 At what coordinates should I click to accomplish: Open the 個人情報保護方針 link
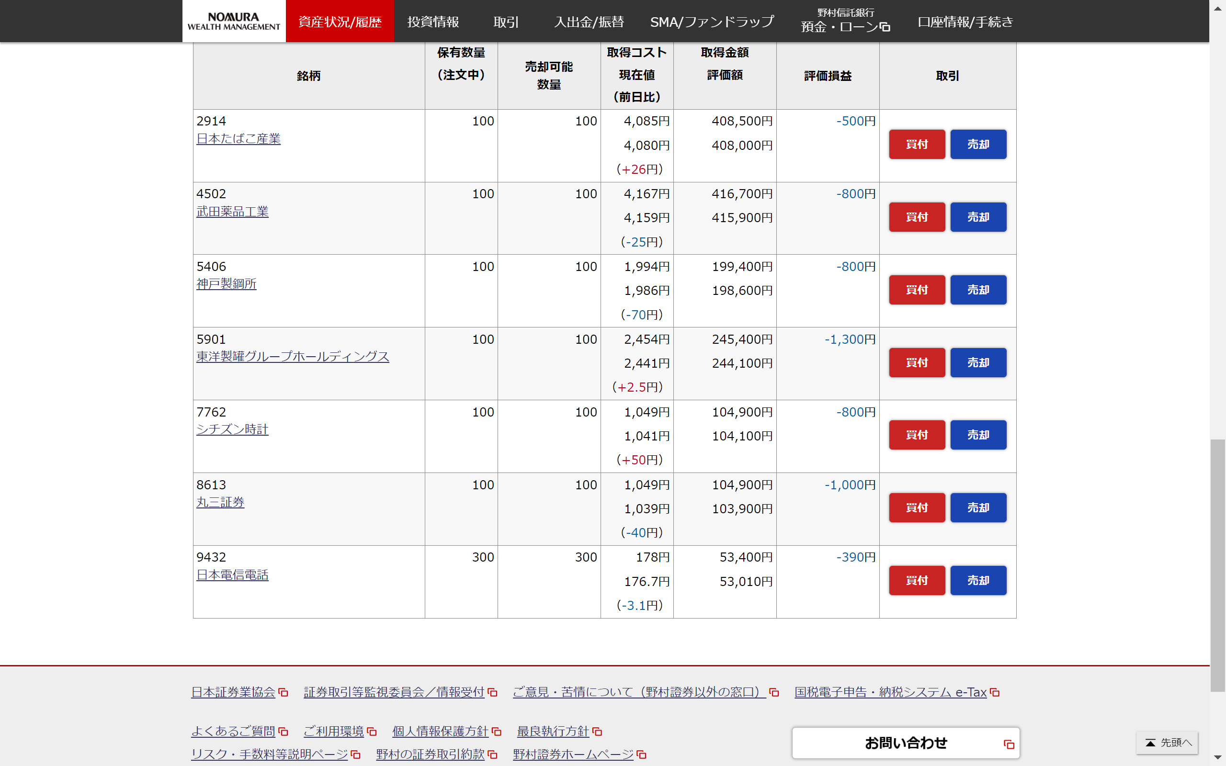tap(440, 731)
